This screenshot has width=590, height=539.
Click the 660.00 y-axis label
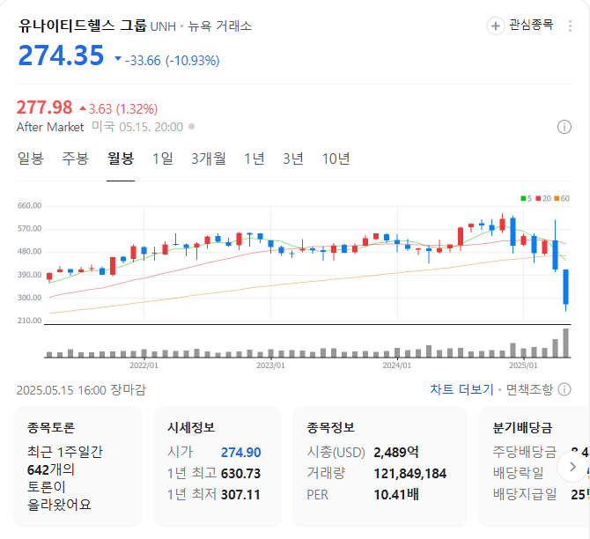(29, 206)
